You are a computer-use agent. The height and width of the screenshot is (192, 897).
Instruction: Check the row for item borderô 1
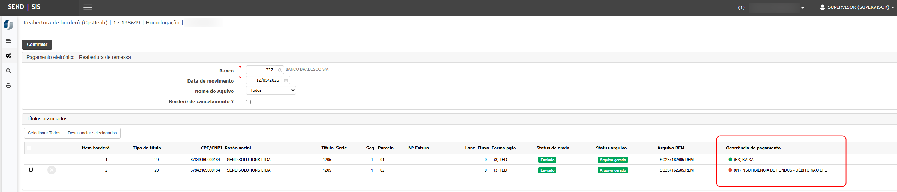pyautogui.click(x=31, y=159)
